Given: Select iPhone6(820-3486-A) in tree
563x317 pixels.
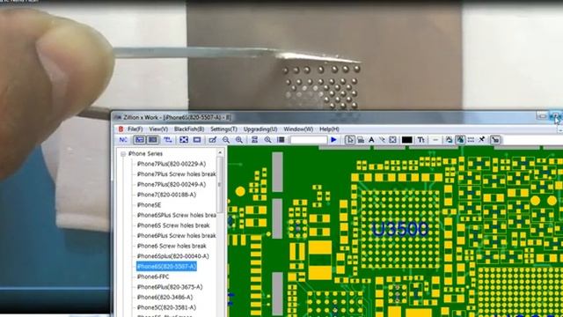Looking at the screenshot, I should tap(165, 298).
